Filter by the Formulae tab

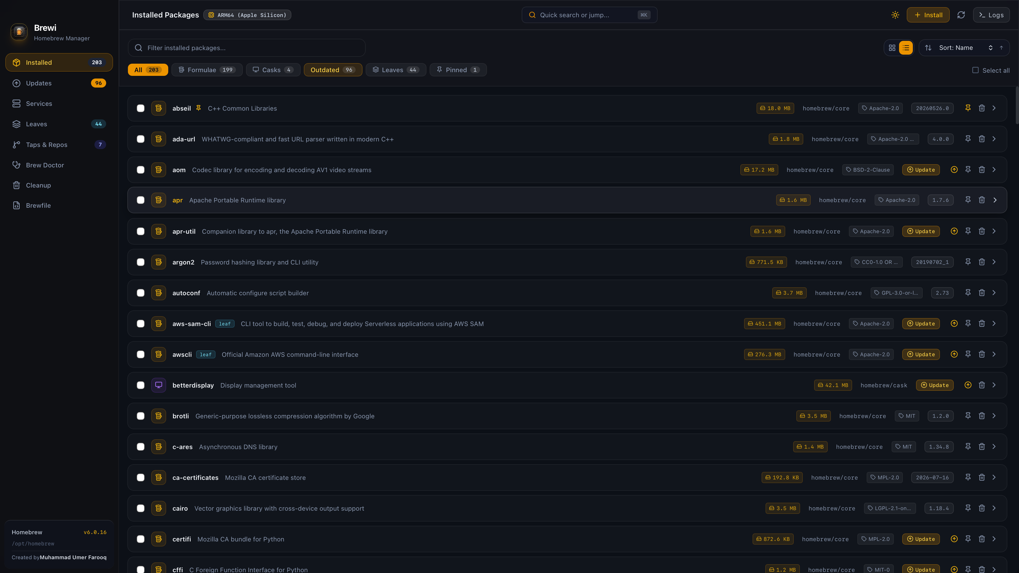(x=207, y=70)
